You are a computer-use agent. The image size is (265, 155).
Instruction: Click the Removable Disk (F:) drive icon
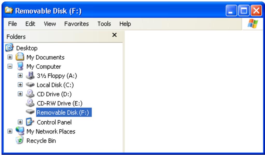click(31, 112)
